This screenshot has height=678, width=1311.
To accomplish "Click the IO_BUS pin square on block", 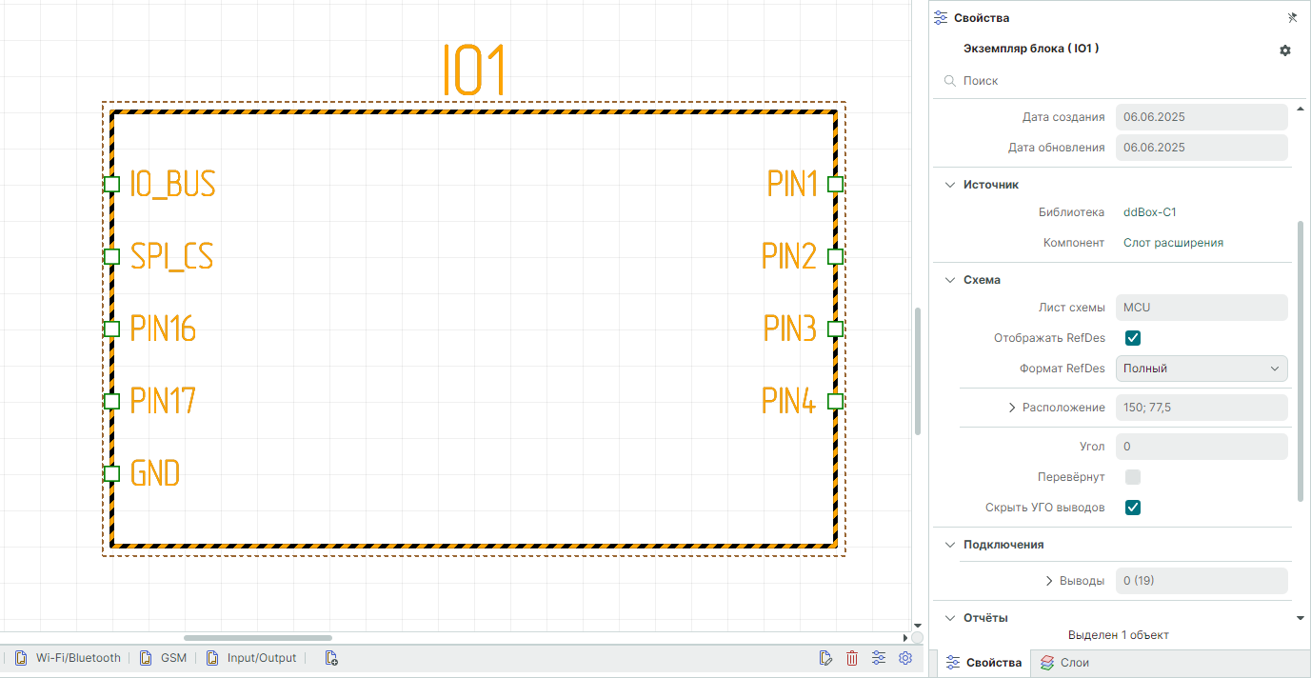I will coord(111,184).
